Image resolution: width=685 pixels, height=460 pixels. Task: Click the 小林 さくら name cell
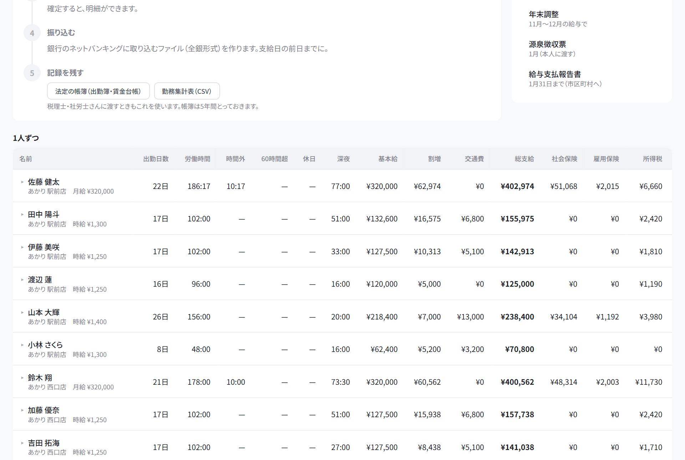(x=45, y=345)
